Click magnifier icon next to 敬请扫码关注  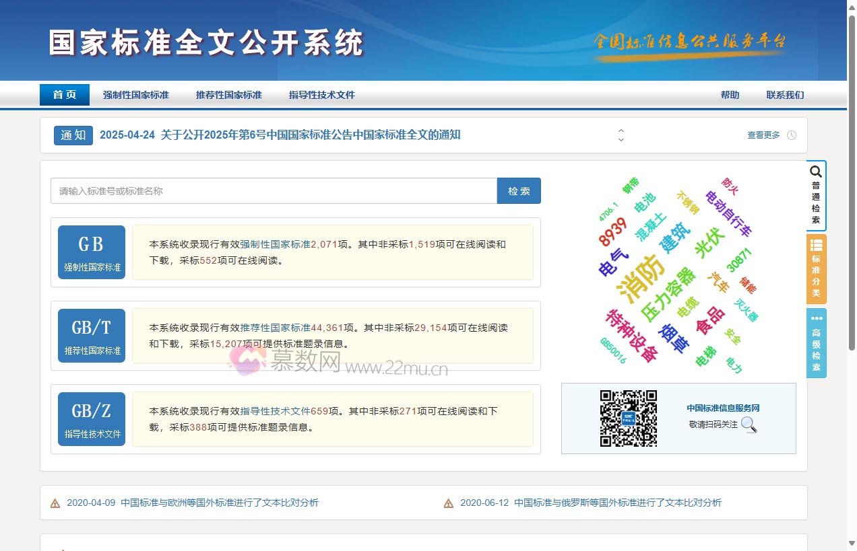tap(750, 427)
